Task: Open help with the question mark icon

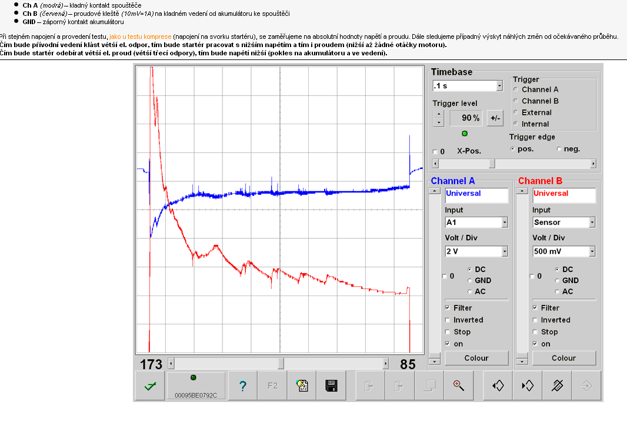Action: point(242,386)
